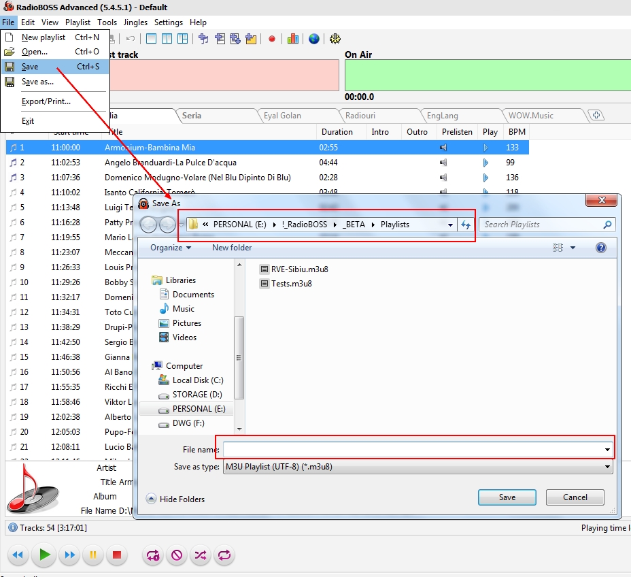The width and height of the screenshot is (631, 577).
Task: Open the Playlist menu
Action: point(78,22)
